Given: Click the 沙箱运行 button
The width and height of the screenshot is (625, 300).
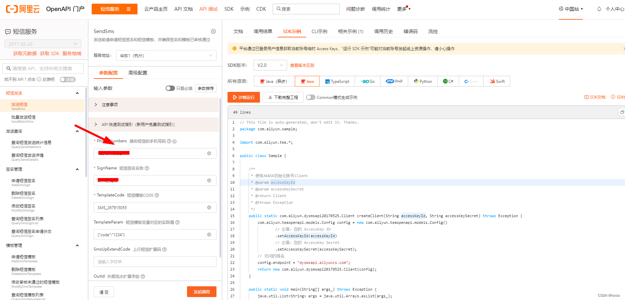Looking at the screenshot, I should pos(244,97).
